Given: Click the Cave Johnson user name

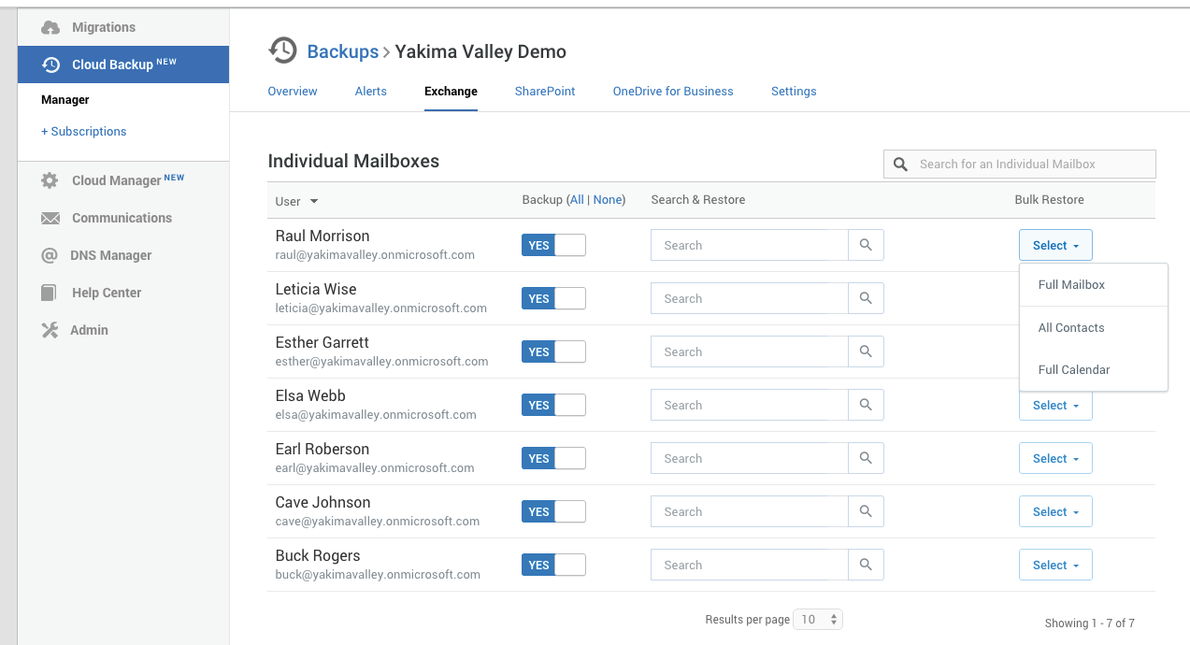Looking at the screenshot, I should [x=323, y=502].
